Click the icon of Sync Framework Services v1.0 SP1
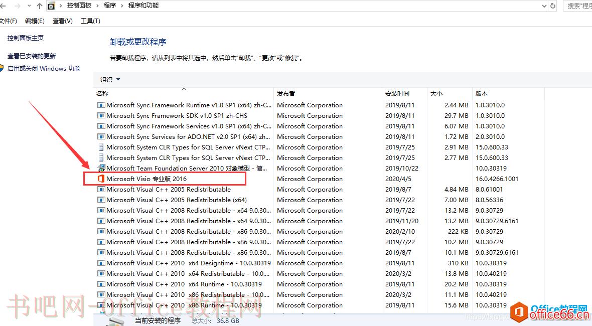The image size is (592, 326). (x=101, y=126)
